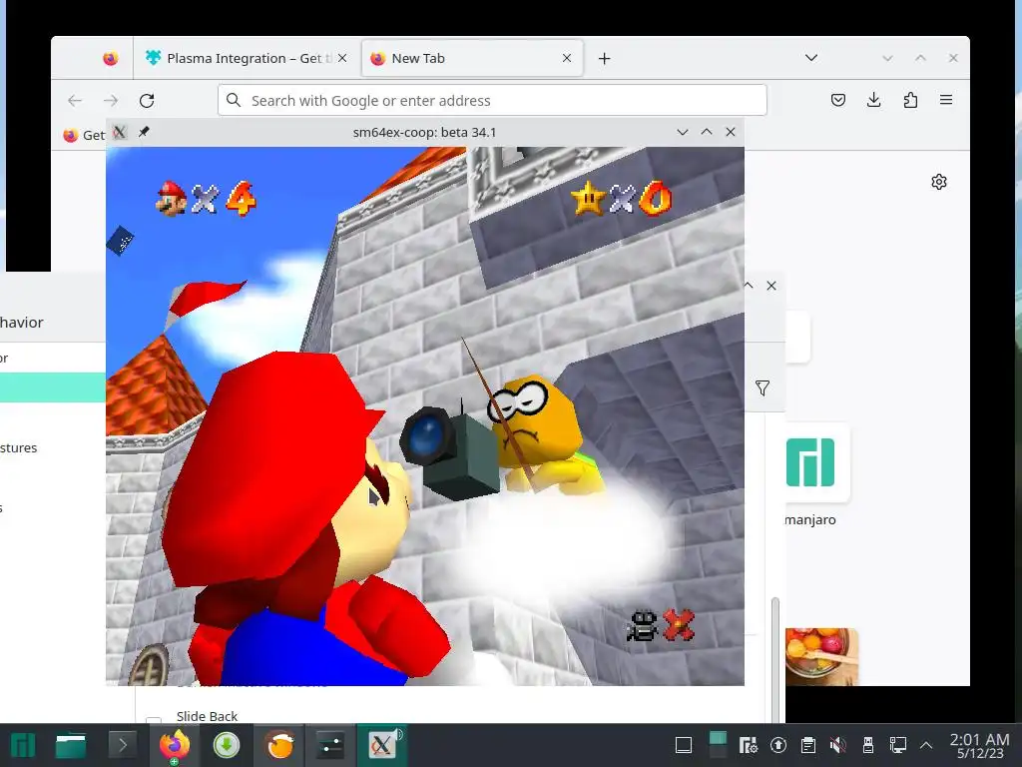1022x767 pixels.
Task: Close the sm64ex-coop game window
Action: [731, 133]
